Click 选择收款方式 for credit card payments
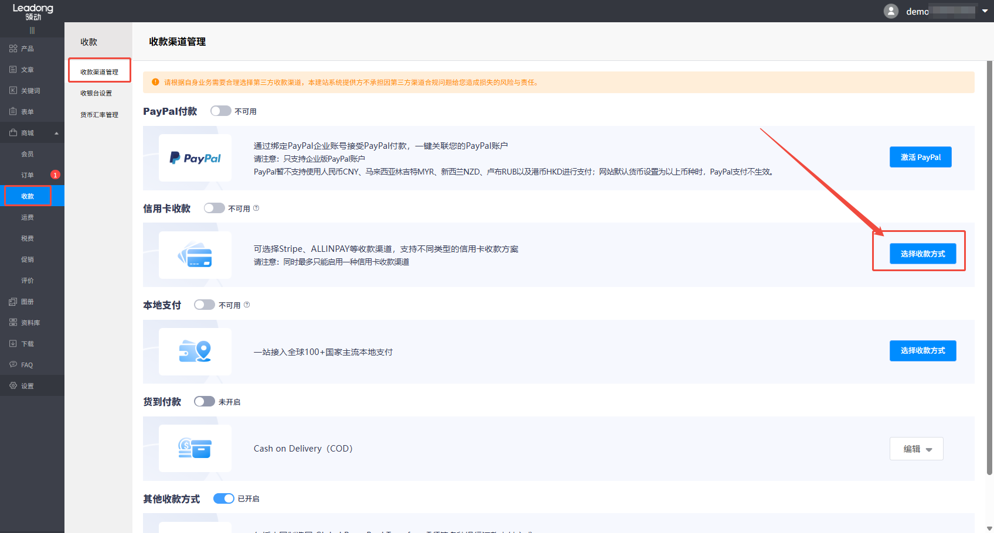 (922, 253)
